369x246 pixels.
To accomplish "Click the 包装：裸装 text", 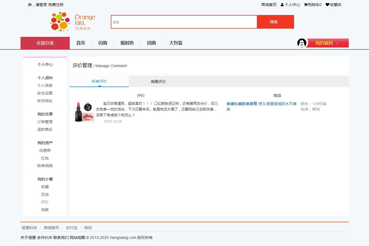I will point(310,109).
